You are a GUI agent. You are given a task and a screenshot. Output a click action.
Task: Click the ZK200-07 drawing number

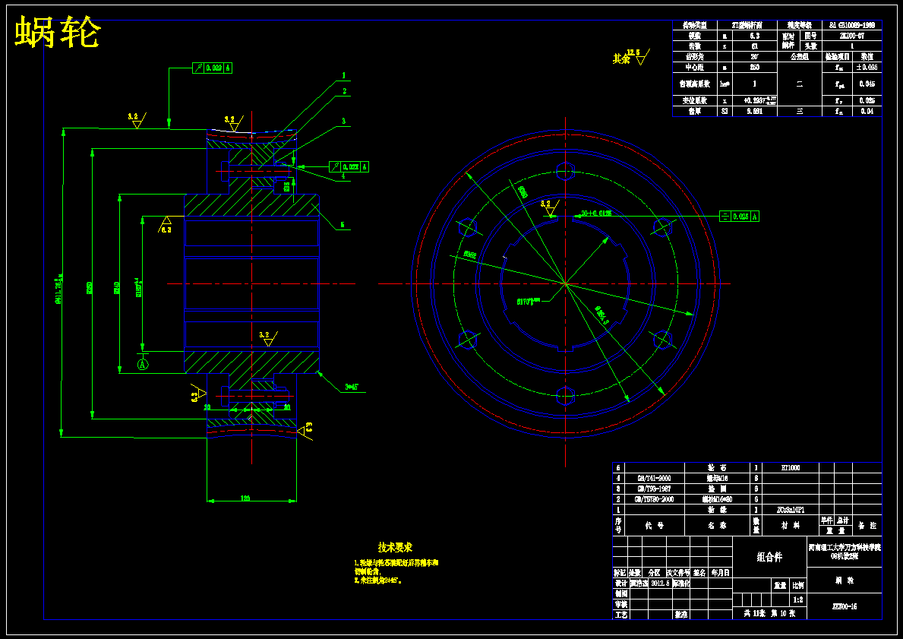point(852,36)
